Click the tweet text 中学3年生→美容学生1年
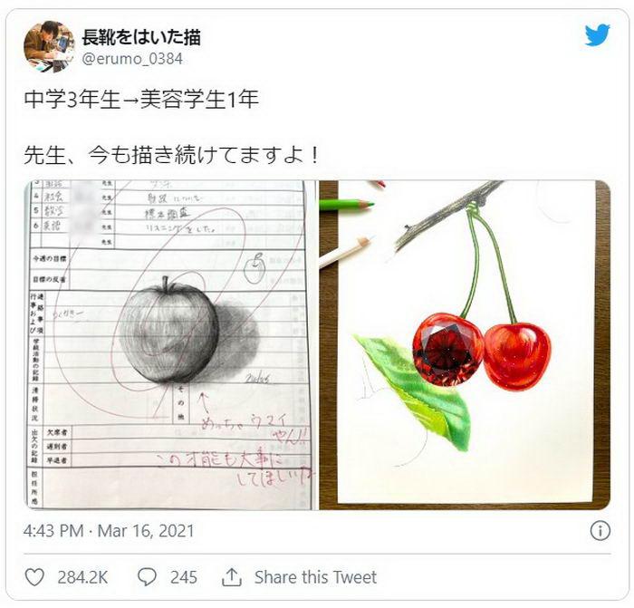This screenshot has height=608, width=634. point(141,99)
